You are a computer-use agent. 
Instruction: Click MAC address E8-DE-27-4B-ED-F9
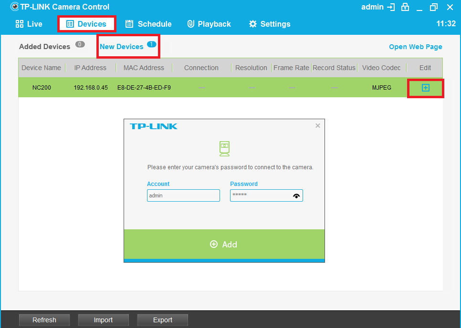coord(144,88)
